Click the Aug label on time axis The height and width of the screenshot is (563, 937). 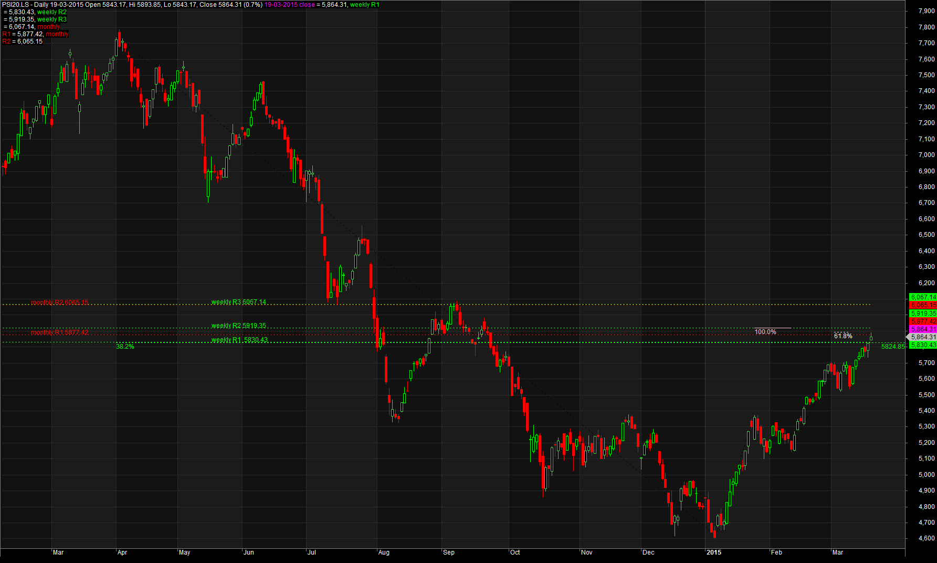tap(384, 552)
